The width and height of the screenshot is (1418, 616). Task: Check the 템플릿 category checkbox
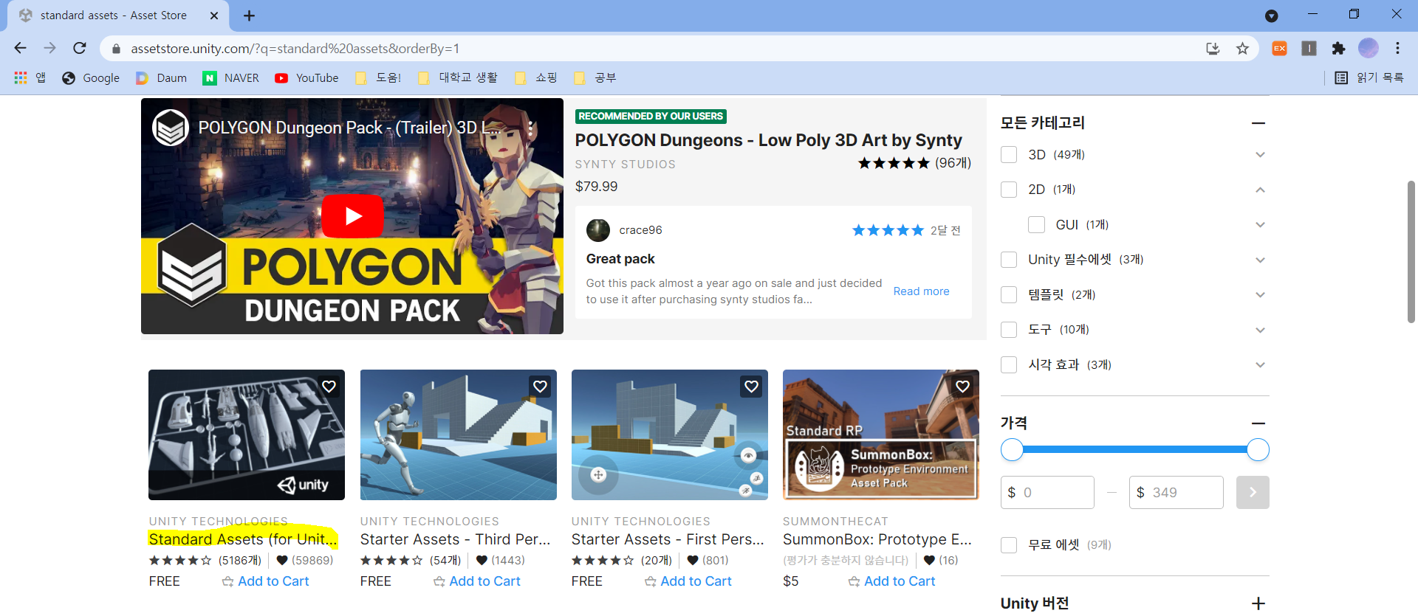1009,294
